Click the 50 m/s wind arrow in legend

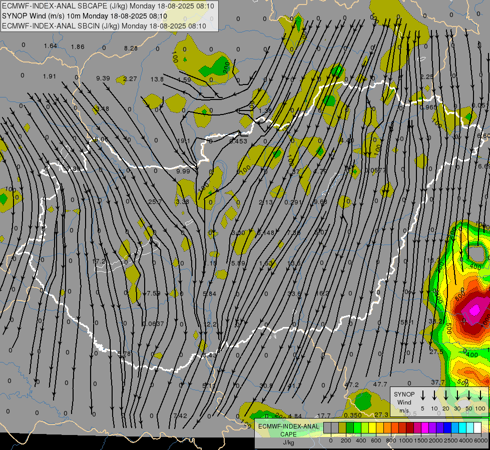pos(469,395)
